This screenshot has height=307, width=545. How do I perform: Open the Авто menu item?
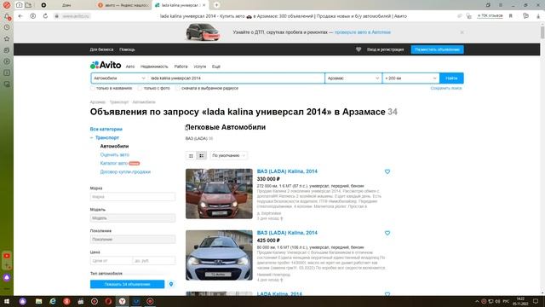[130, 67]
